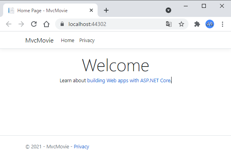Viewport: 231px width, 157px height.
Task: Open the profile avatar with the bicycle
Action: coord(210,24)
